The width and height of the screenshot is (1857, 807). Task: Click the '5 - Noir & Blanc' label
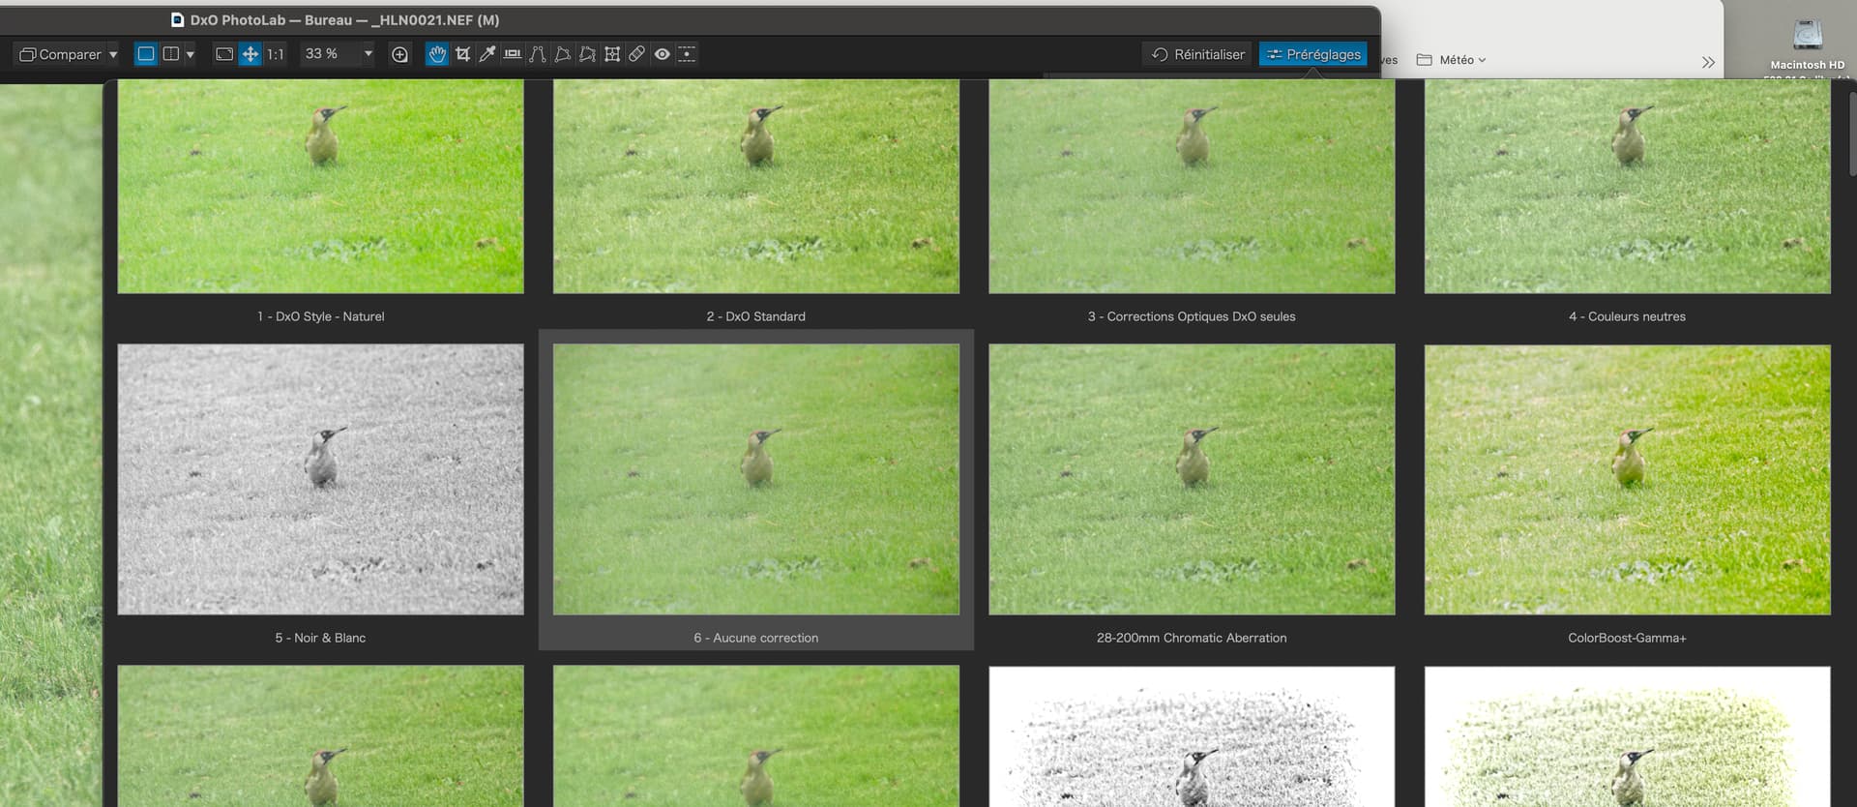pos(320,638)
